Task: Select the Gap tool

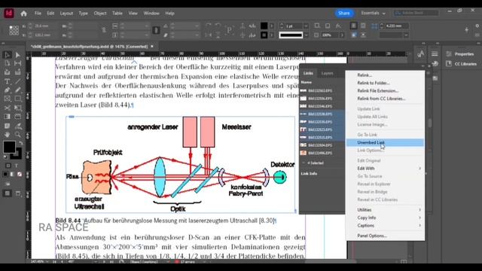Action: pos(18,63)
